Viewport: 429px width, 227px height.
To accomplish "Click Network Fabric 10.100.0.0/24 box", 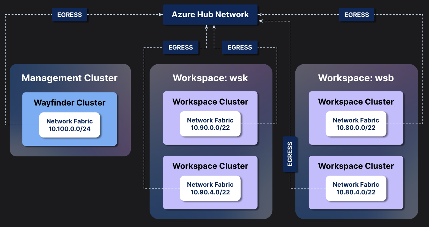I will click(x=70, y=125).
